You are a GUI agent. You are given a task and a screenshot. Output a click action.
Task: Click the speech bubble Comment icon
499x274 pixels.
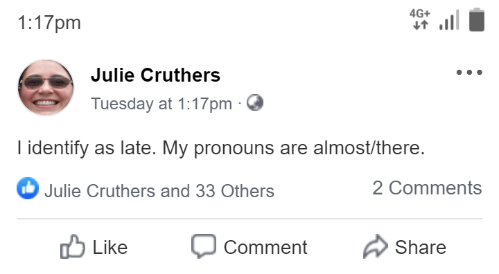coord(204,246)
